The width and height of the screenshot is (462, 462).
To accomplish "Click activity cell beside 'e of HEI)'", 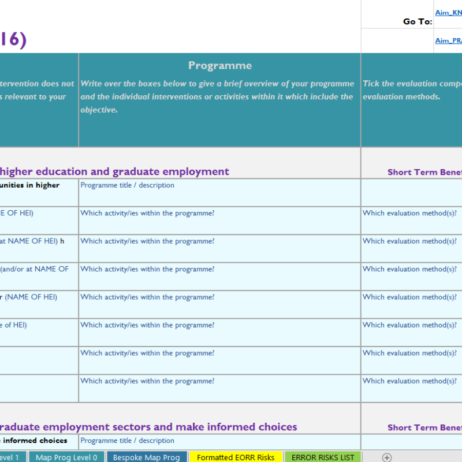I will pyautogui.click(x=219, y=332).
